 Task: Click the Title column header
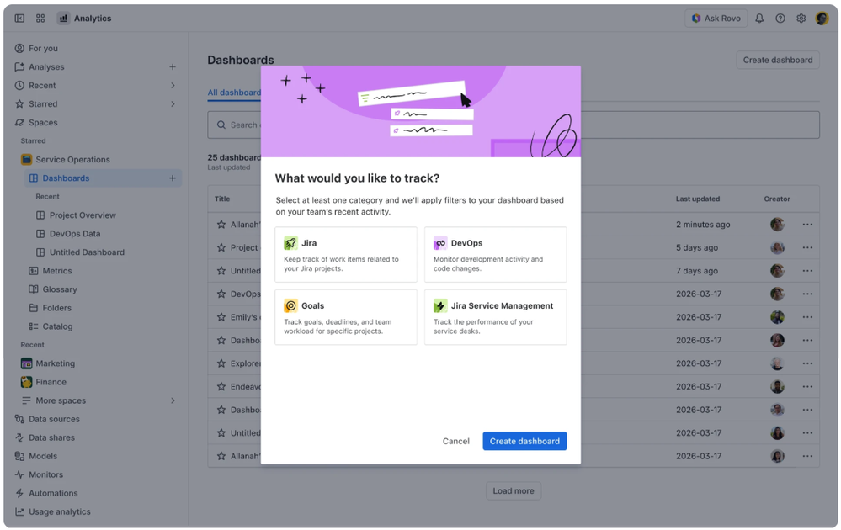click(222, 199)
